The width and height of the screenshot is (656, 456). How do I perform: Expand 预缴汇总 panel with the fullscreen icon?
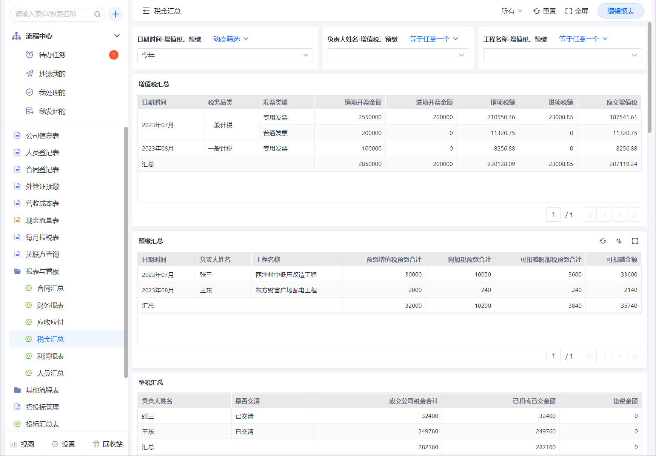tap(635, 241)
